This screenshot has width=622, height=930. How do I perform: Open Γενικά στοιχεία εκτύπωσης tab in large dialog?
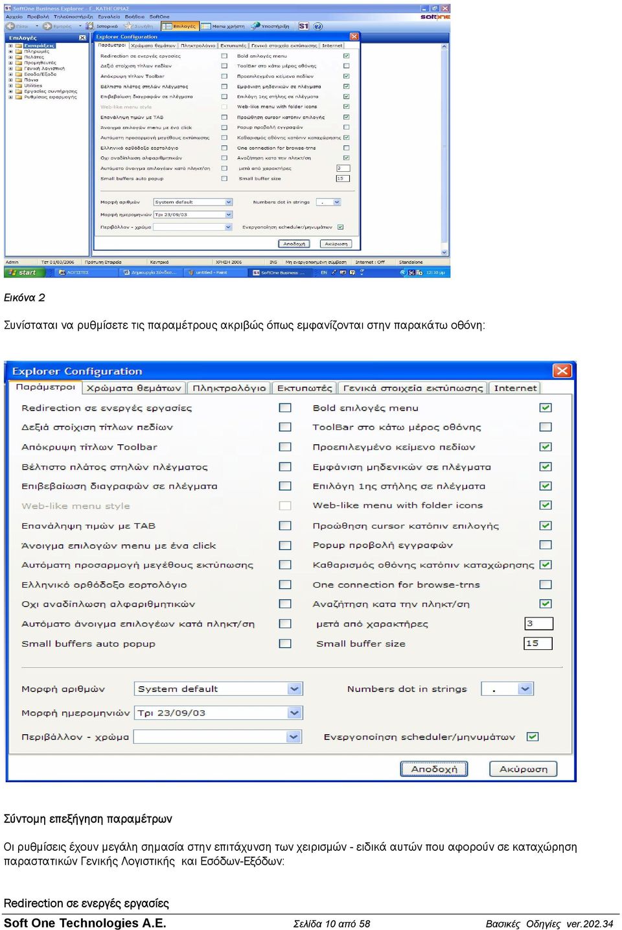coord(413,388)
